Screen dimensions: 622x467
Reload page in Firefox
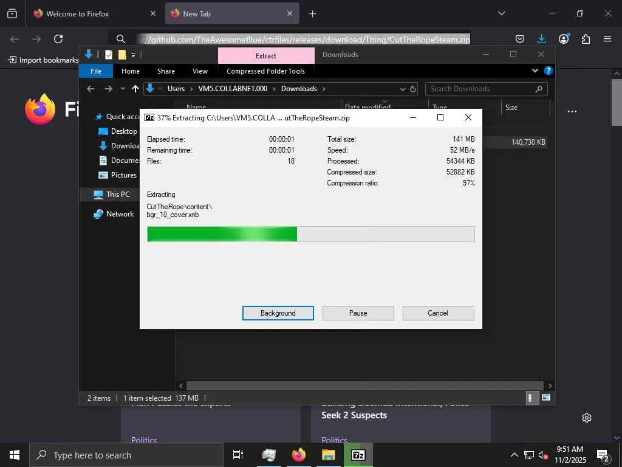tap(58, 39)
